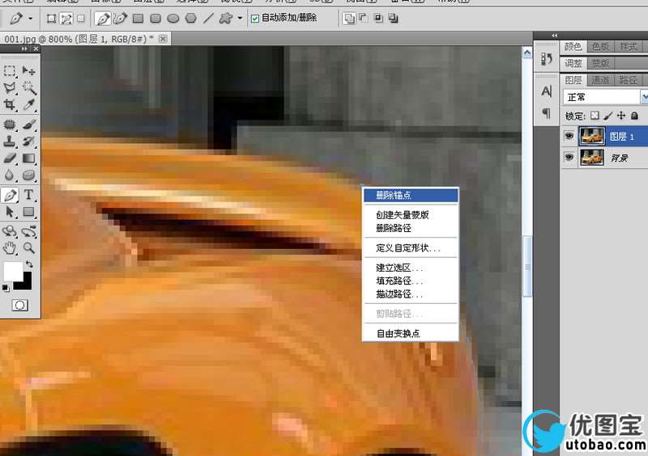
Task: Reset default foreground and background colors
Action: click(6, 288)
